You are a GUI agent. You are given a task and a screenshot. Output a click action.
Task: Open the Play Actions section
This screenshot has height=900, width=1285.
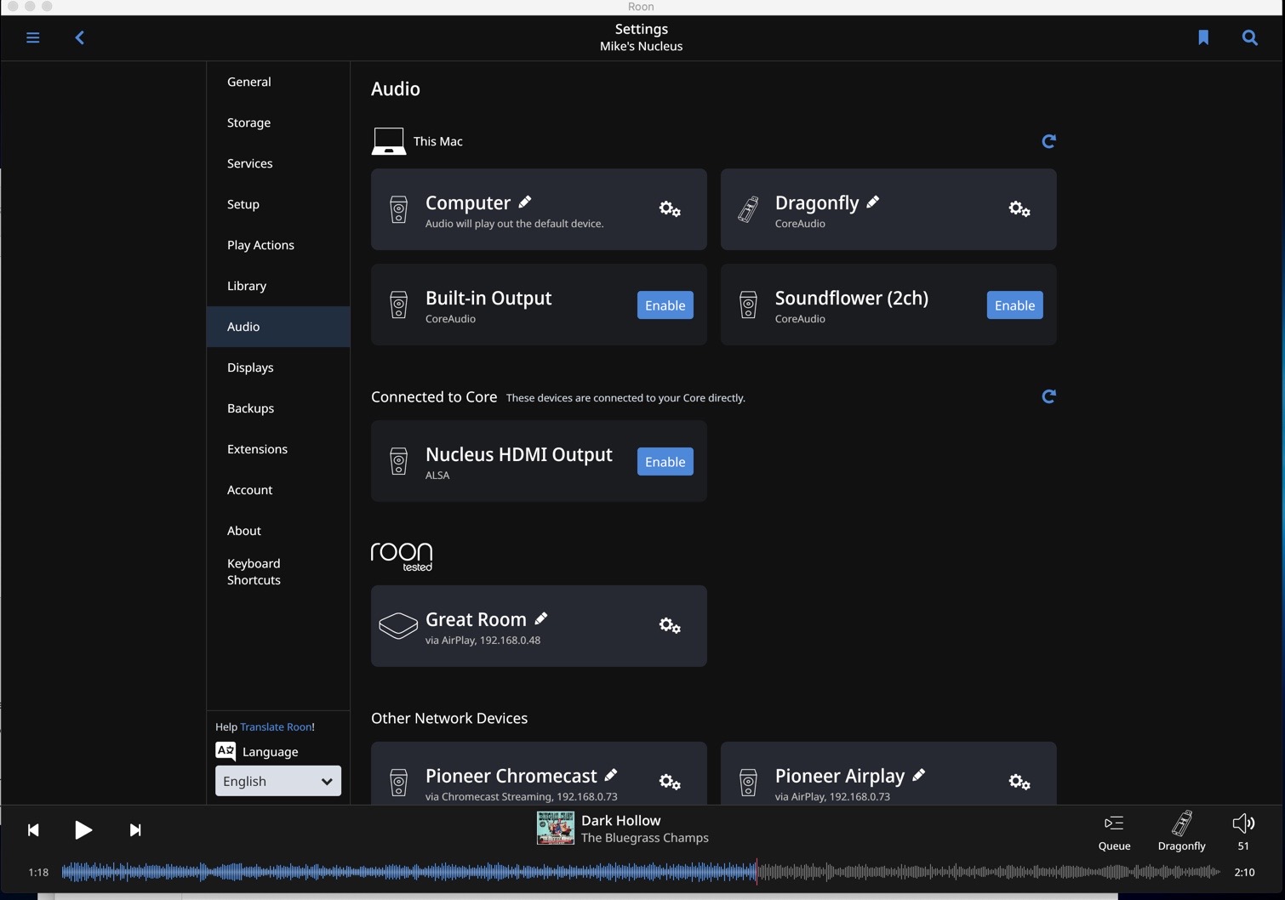pos(278,245)
